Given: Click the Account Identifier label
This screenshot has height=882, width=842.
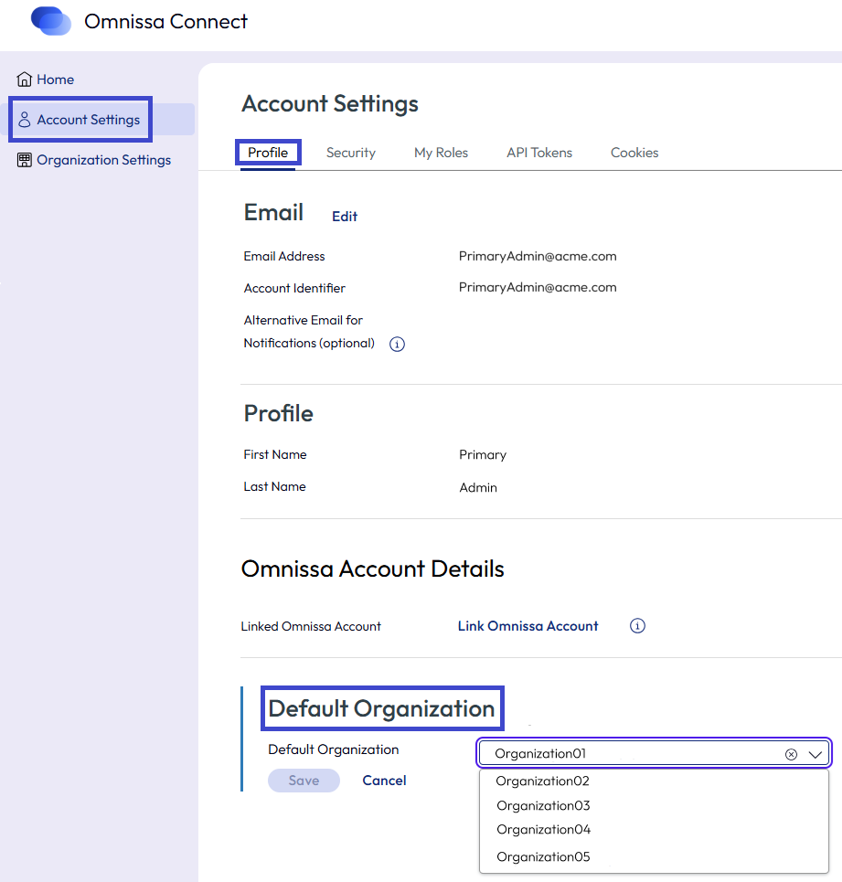Looking at the screenshot, I should (294, 288).
